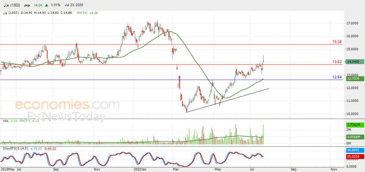Click the 2.7362M volume value tag
The height and width of the screenshot is (172, 365).
[x=353, y=125]
